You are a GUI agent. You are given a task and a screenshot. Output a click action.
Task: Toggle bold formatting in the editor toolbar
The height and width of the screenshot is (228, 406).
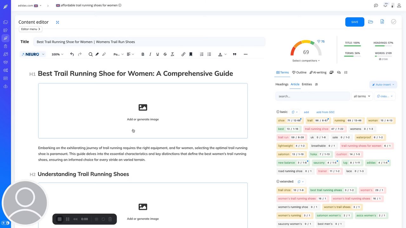point(143,54)
